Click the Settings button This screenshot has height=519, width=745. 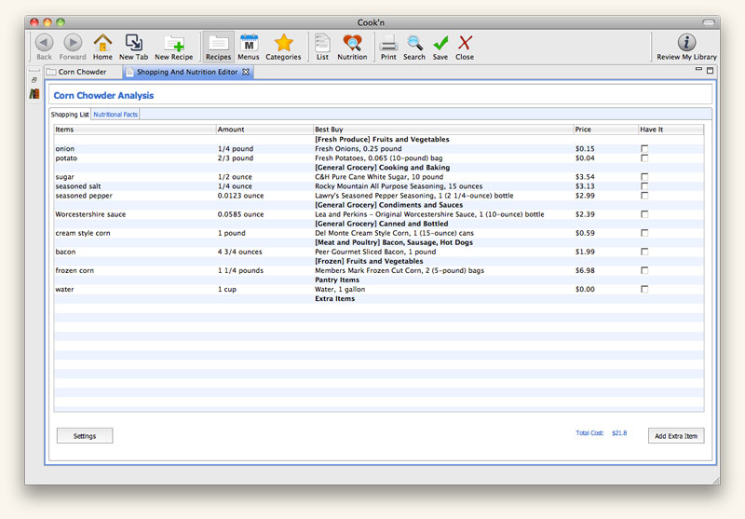click(x=85, y=436)
